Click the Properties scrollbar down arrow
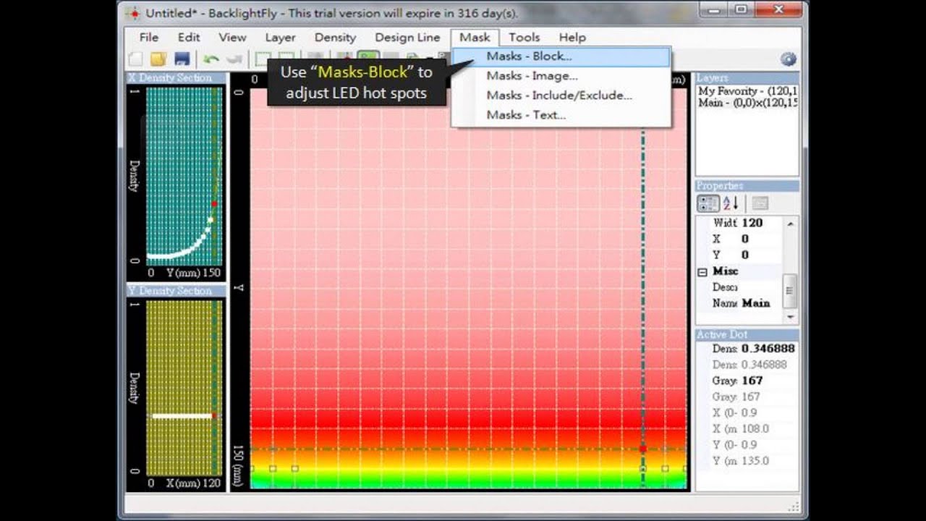The image size is (926, 521). point(791,317)
